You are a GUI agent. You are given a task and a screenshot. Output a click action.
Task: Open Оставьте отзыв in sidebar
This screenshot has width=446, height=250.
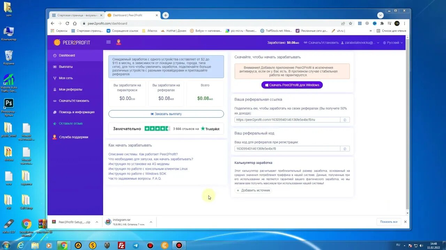click(x=75, y=124)
